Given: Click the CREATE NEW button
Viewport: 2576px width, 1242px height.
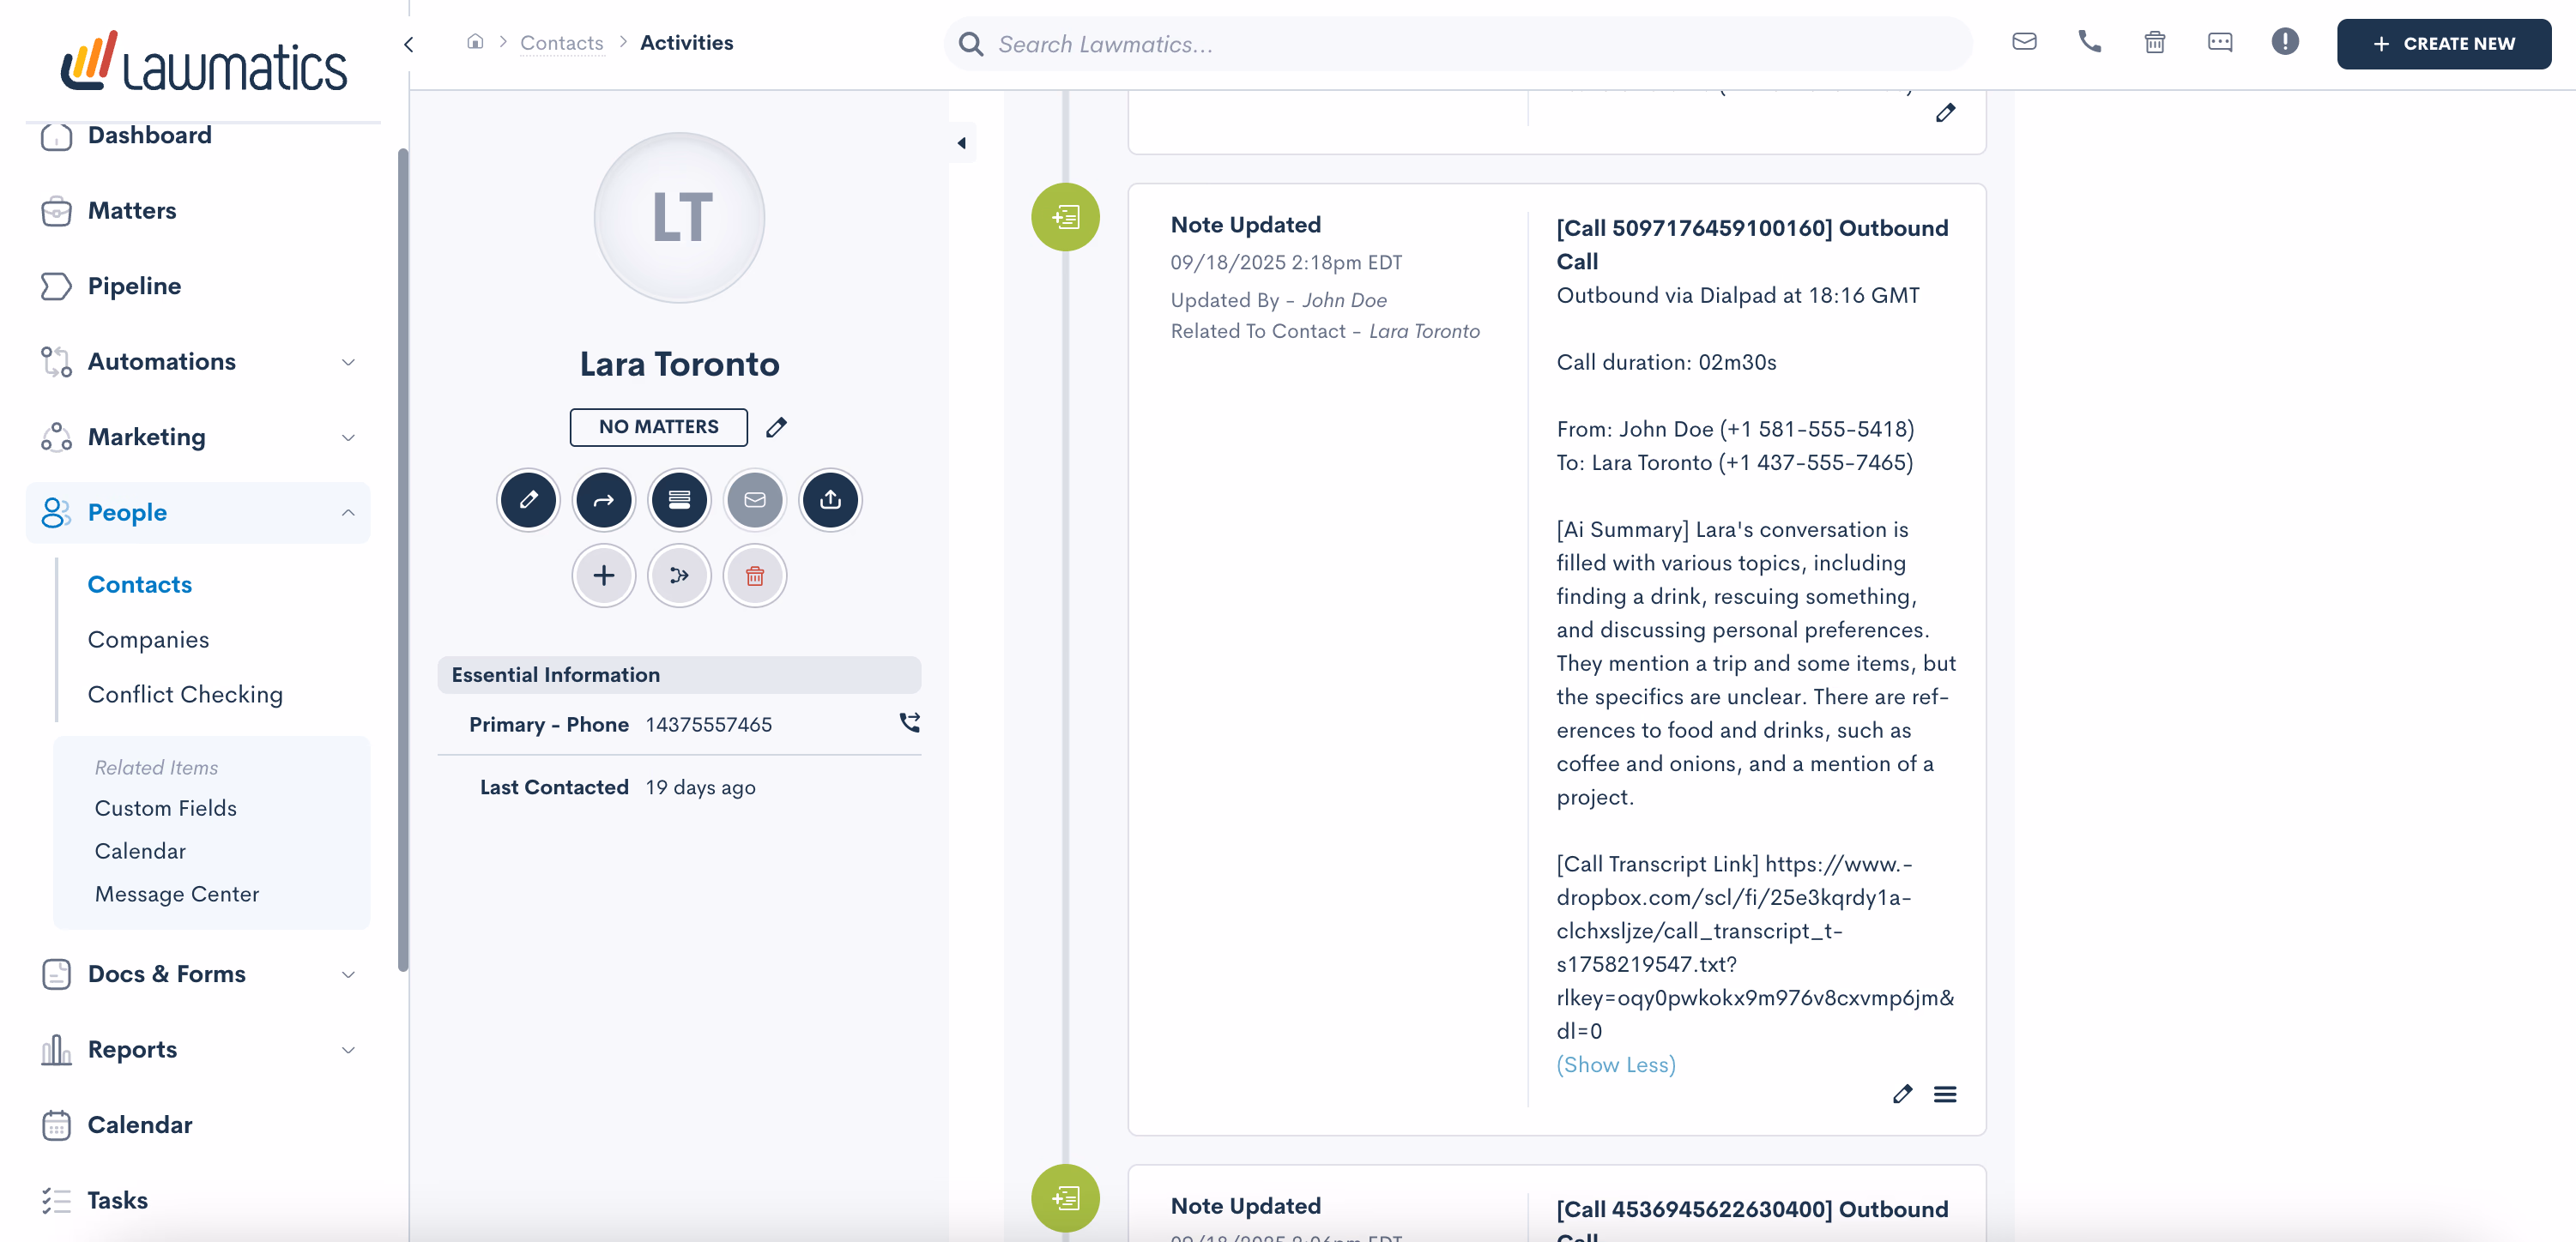Looking at the screenshot, I should tap(2443, 44).
